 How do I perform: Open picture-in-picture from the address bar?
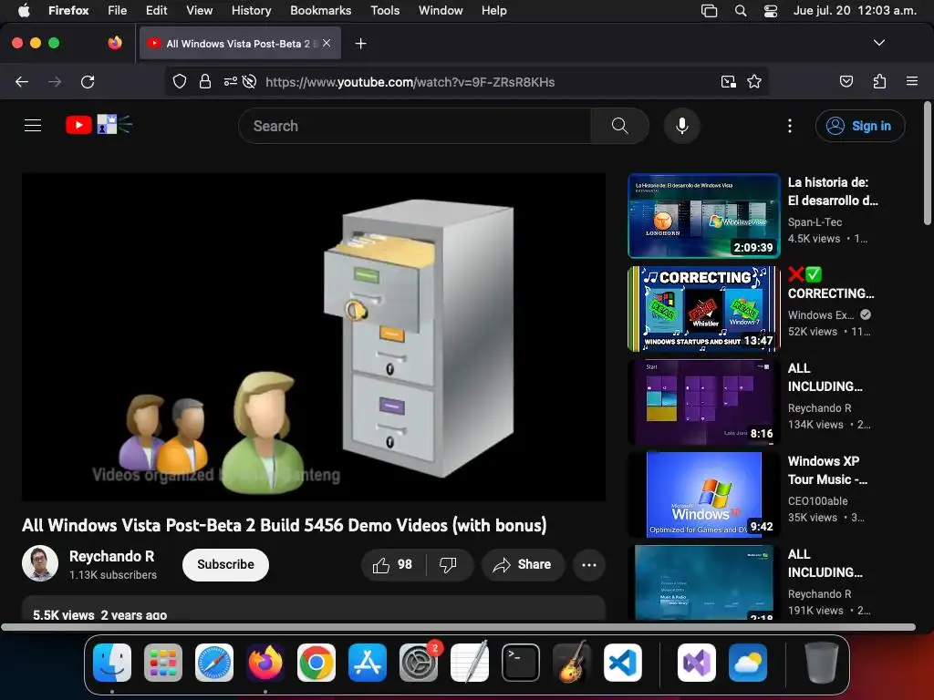pos(728,81)
